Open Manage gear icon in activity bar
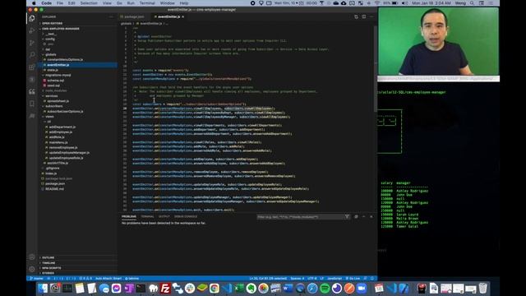 pyautogui.click(x=32, y=269)
